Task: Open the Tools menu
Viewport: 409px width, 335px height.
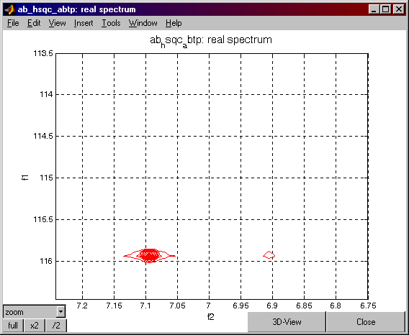Action: pos(111,23)
